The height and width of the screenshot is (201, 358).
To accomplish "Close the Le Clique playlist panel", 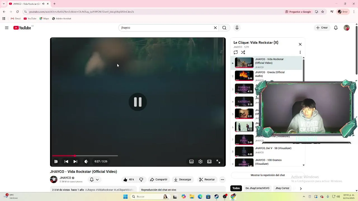I will click(x=300, y=44).
